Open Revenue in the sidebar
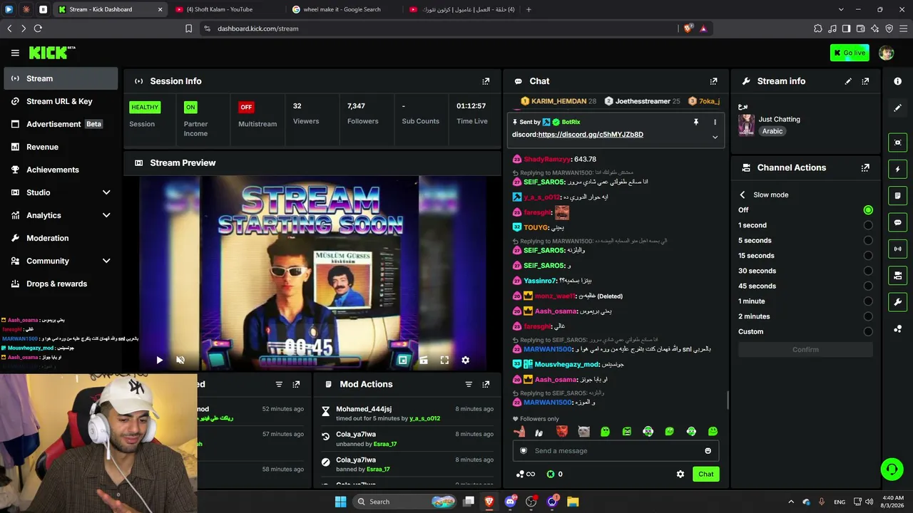The height and width of the screenshot is (513, 913). (x=61, y=147)
